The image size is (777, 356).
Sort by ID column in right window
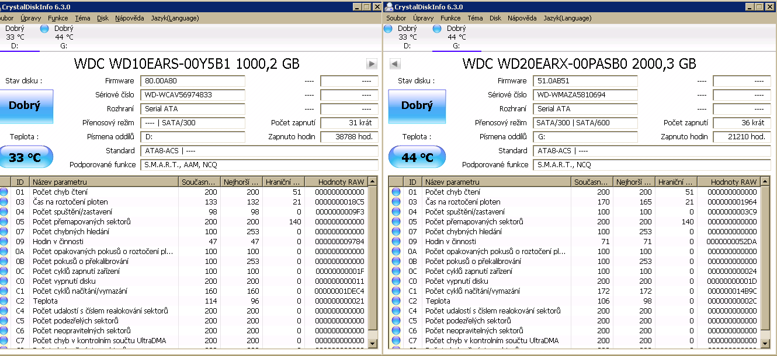pyautogui.click(x=412, y=182)
